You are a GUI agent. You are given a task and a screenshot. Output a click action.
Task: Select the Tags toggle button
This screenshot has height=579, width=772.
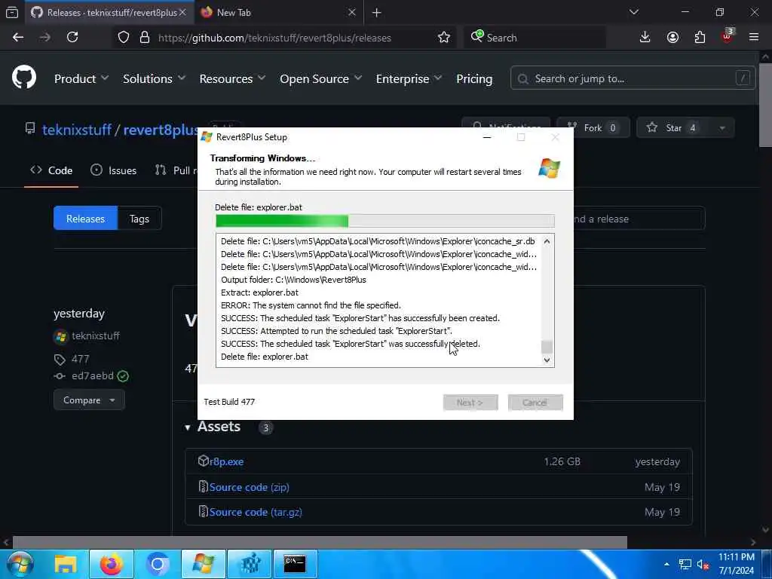click(139, 219)
